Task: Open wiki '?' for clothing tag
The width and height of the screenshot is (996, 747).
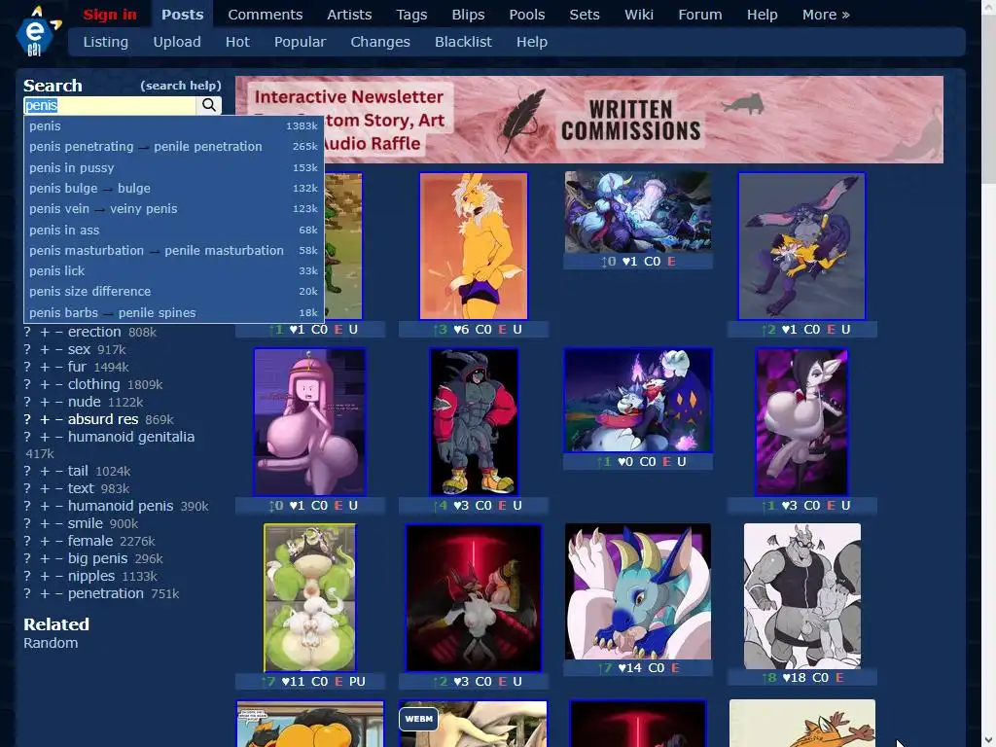Action: coord(27,385)
